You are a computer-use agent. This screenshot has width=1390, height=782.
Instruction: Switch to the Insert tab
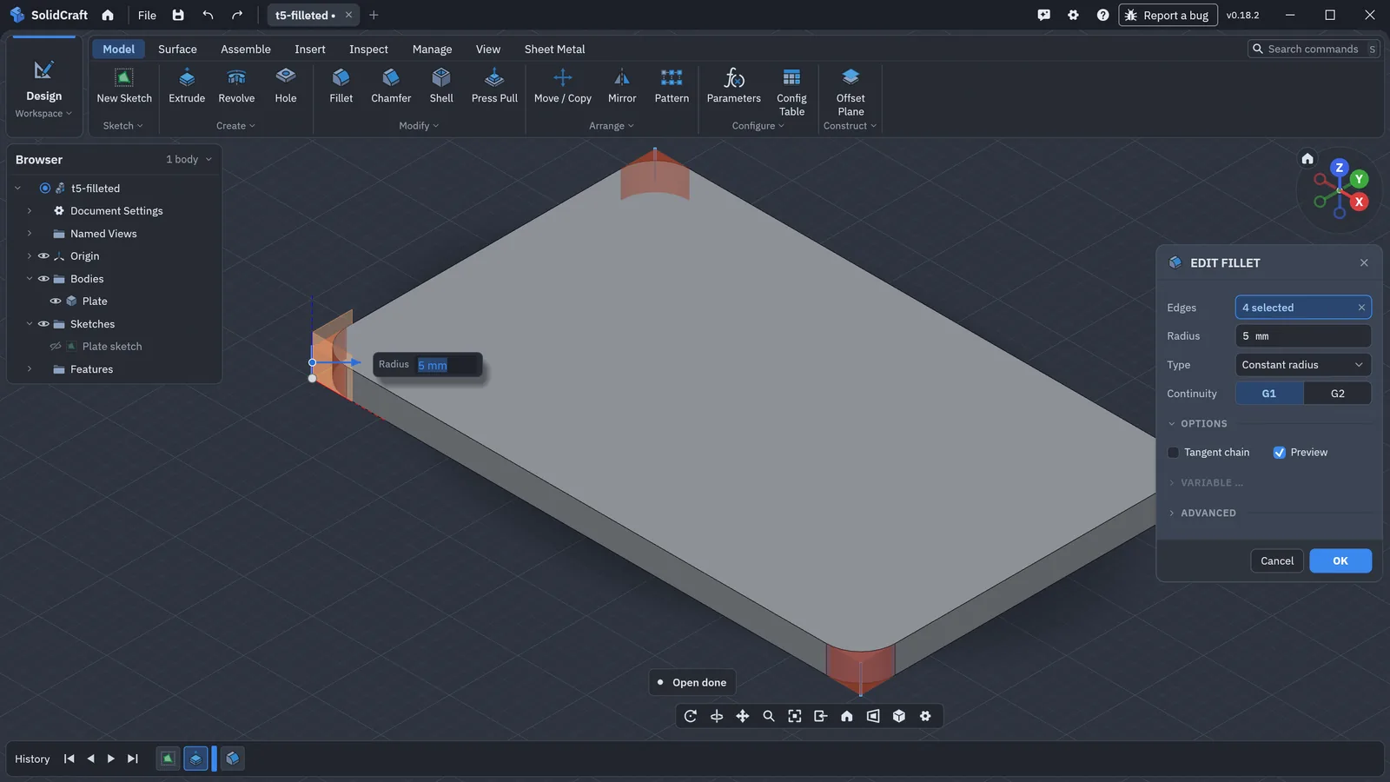pyautogui.click(x=310, y=50)
